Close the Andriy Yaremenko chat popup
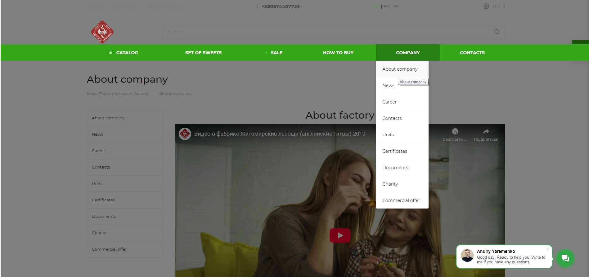 tap(548, 249)
